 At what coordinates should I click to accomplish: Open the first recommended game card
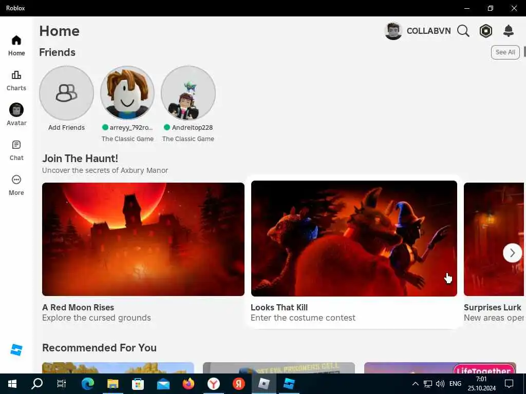point(118,368)
